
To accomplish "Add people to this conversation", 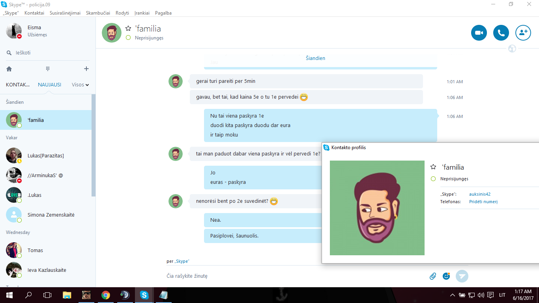I will [x=523, y=33].
